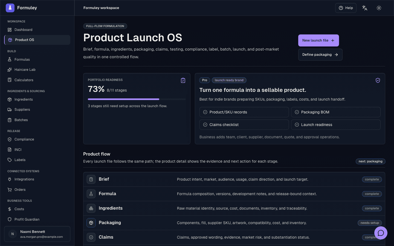The height and width of the screenshot is (246, 394).
Task: Click the Suppliers truck icon
Action: 10,110
